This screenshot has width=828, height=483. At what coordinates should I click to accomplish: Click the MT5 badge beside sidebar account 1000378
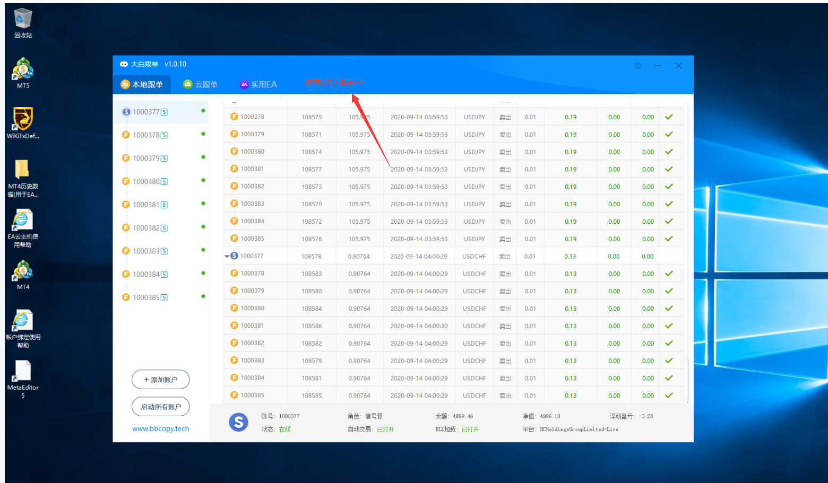pos(165,135)
